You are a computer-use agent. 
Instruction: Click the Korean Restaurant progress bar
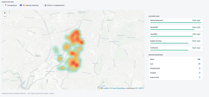point(176,23)
